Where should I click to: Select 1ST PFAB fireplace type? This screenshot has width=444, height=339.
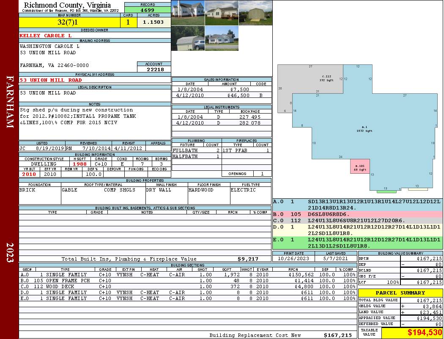point(235,150)
